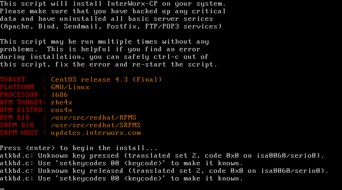Click the cos4x distro value
Viewport: 342px width, 190px height.
62,110
